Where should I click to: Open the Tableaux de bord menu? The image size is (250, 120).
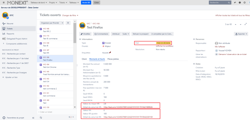(x=38, y=3)
